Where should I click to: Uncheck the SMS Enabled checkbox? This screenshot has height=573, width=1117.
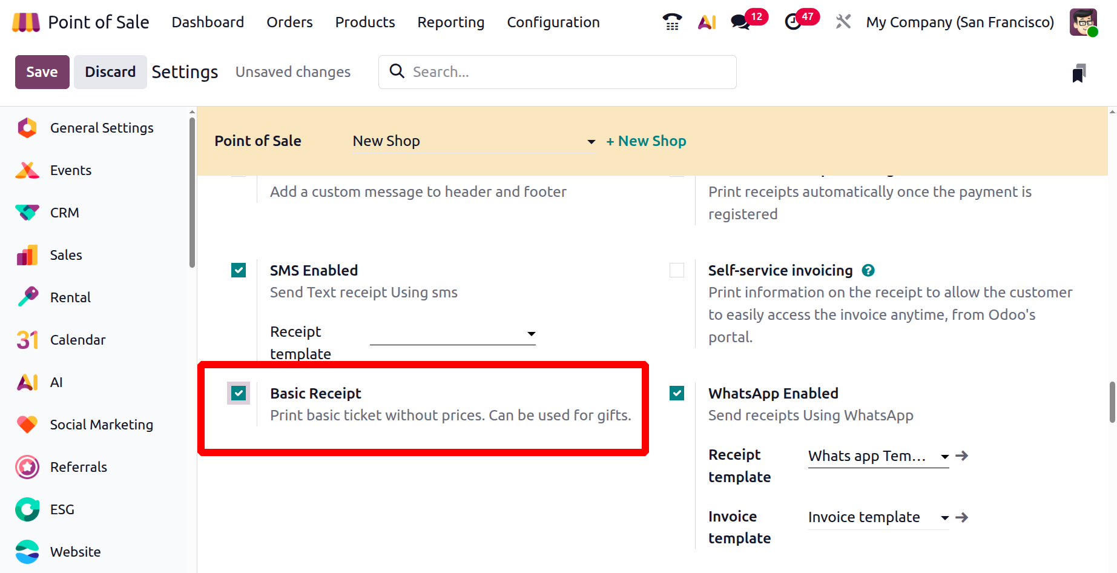pyautogui.click(x=239, y=270)
